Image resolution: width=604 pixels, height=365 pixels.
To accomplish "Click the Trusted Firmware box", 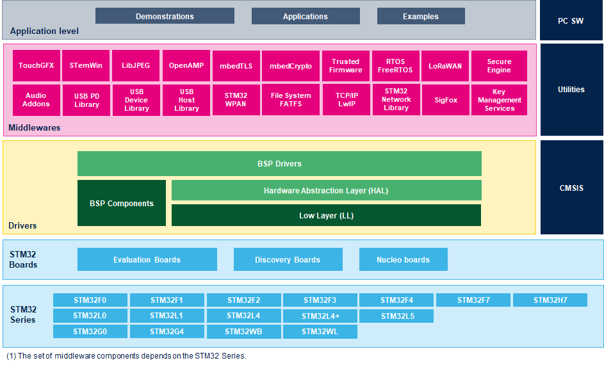I will (x=346, y=66).
